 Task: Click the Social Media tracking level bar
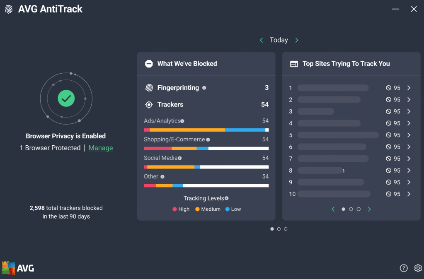coord(206,167)
